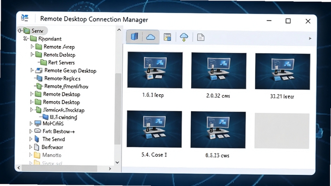The width and height of the screenshot is (331, 186).
Task: Click the app logo in title bar
Action: [x=25, y=18]
